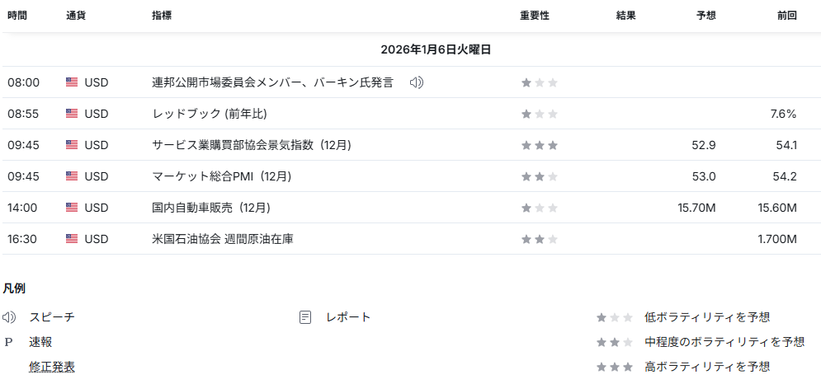Screen dimensions: 821x384
Task: Click speaker icon beside バーキン氏発言 event
Action: (x=417, y=82)
